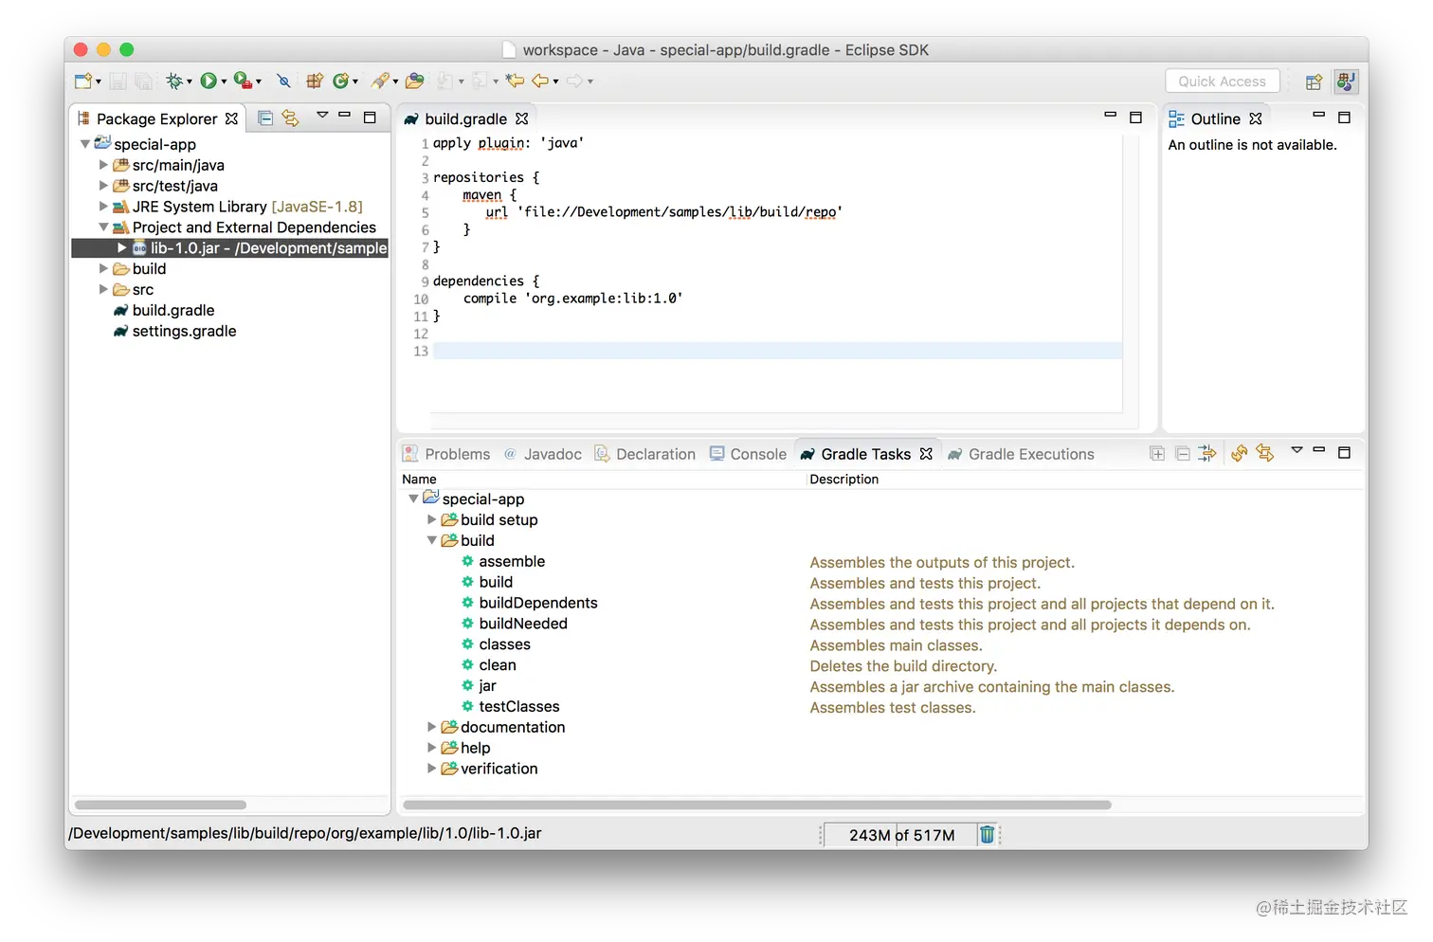Click Collapse All in Gradle Tasks toolbar
Image resolution: width=1433 pixels, height=942 pixels.
coord(1182,454)
